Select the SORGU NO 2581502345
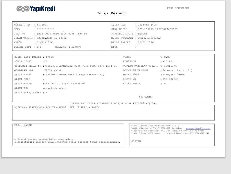231x174 pixels. click(170, 79)
